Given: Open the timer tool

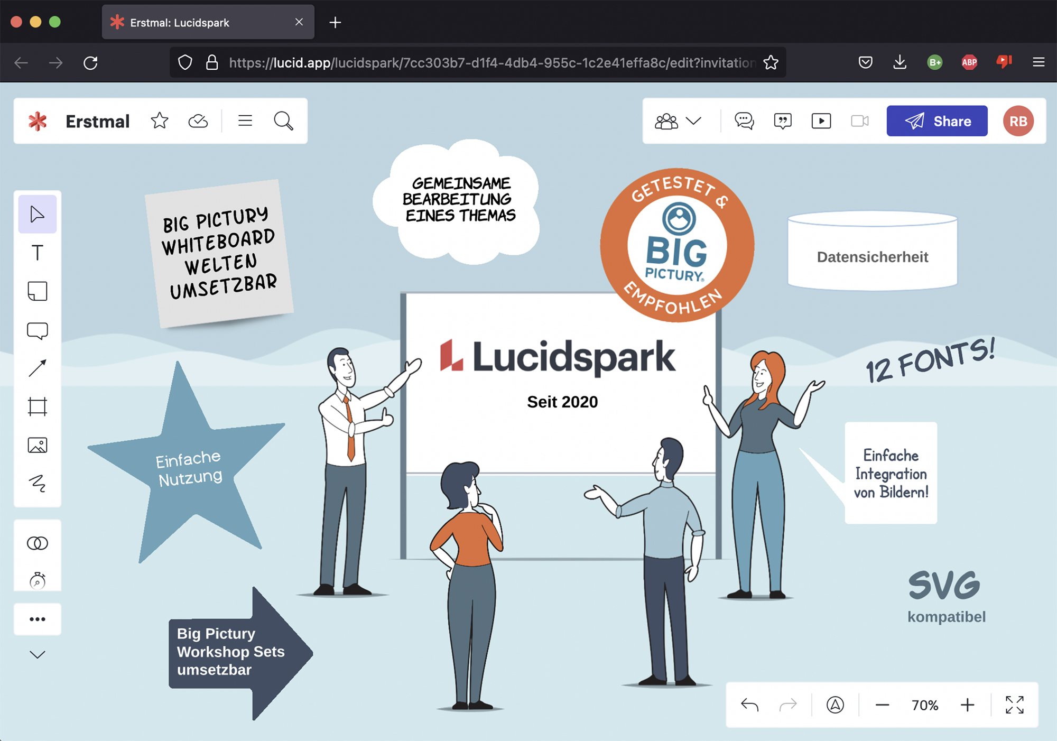Looking at the screenshot, I should (x=37, y=580).
